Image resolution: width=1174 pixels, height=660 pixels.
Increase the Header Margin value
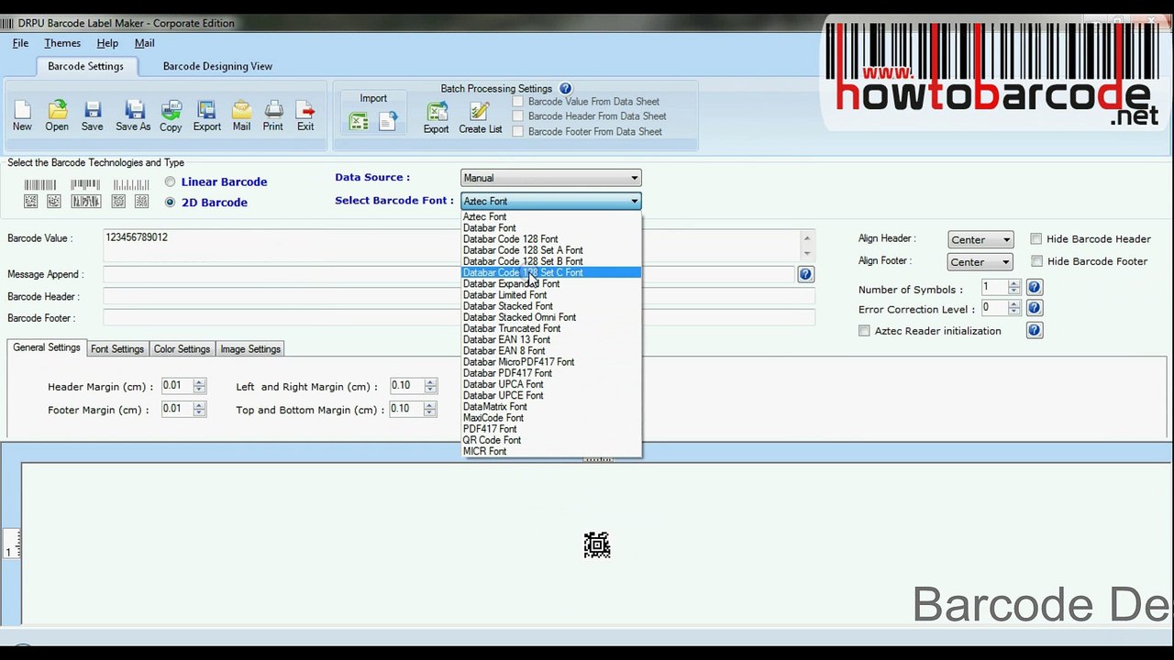[x=199, y=382]
